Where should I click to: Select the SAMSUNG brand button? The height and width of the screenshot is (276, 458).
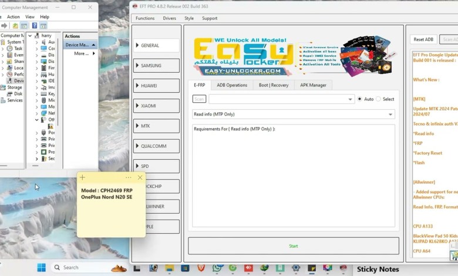click(x=156, y=65)
